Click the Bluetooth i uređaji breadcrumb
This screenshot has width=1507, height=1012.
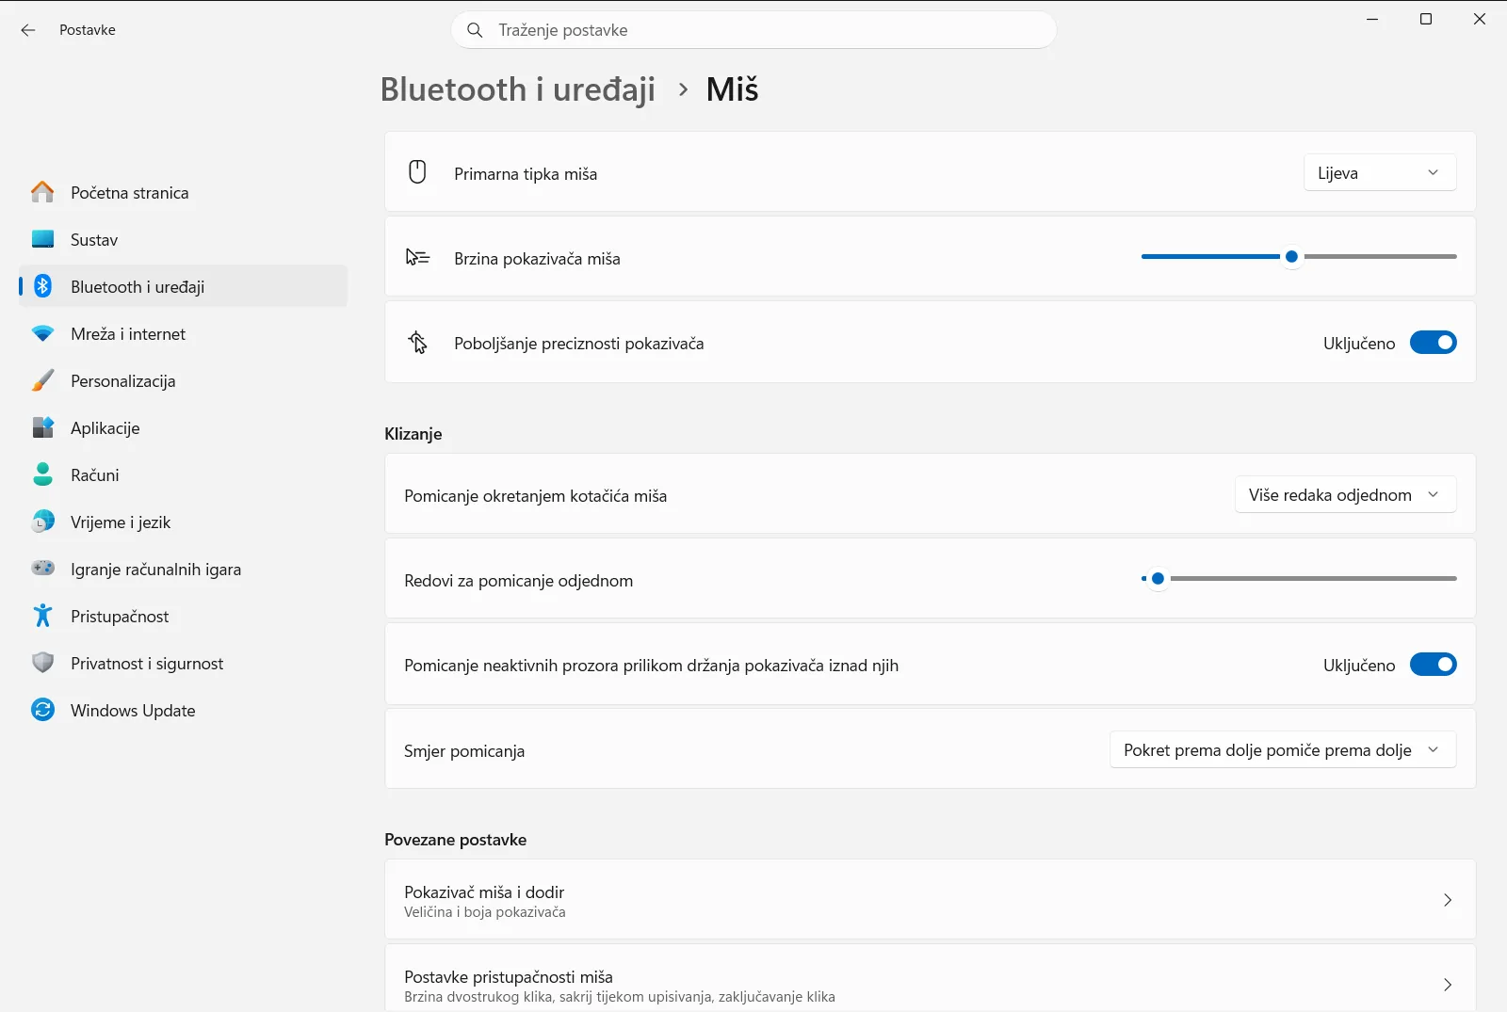[518, 89]
